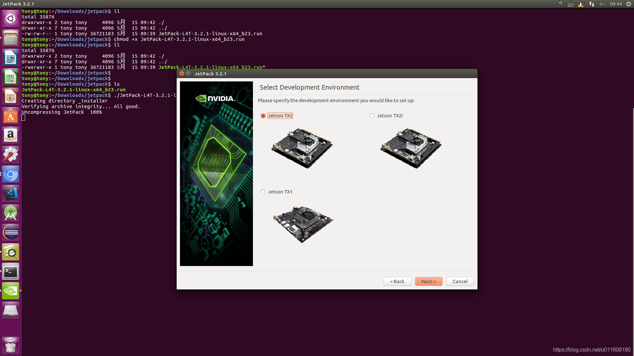Click the Next button in JetPack installer

click(x=429, y=282)
